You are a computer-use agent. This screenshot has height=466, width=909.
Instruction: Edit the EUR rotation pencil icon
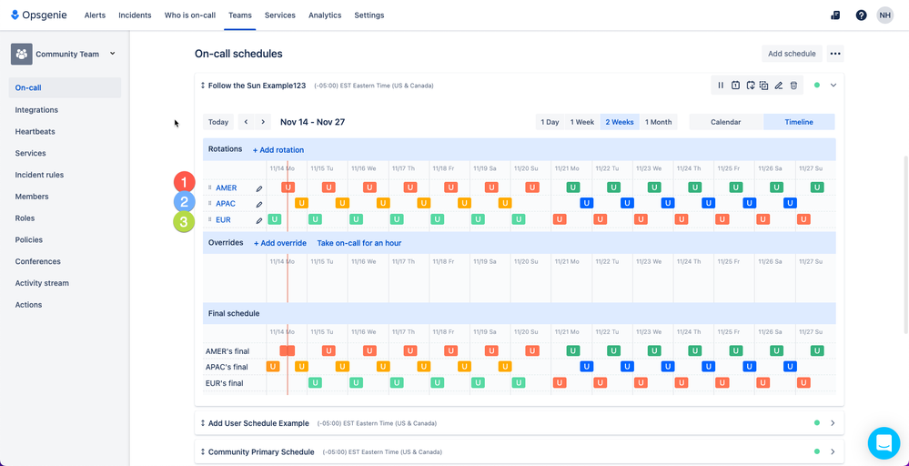(x=259, y=220)
